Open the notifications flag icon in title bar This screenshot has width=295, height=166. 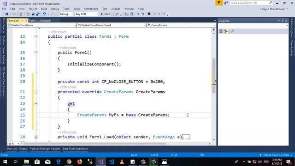219,3
